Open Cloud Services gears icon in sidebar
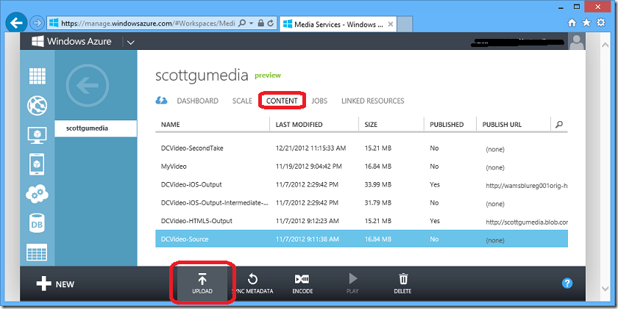Screen dimensions: 618x309 point(37,195)
